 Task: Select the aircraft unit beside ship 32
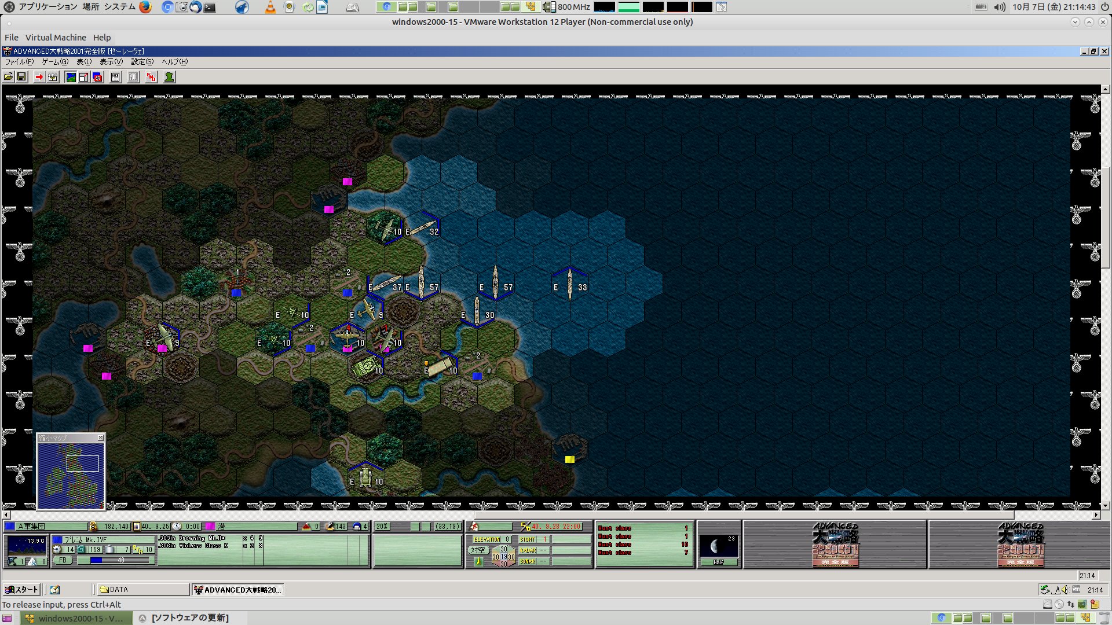coord(385,229)
